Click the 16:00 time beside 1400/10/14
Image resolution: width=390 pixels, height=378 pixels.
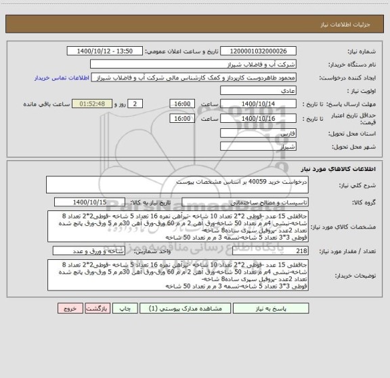coord(182,104)
